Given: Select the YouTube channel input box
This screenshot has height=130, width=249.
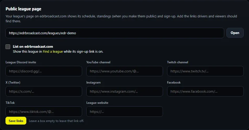Looking at the screenshot, I should point(125,71).
